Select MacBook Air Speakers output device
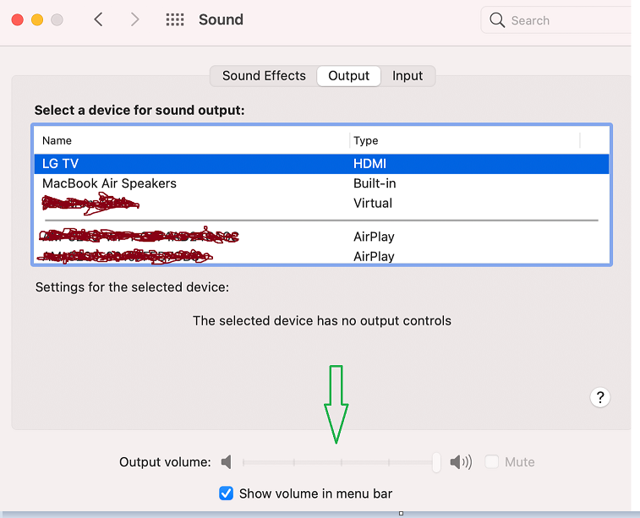 [321, 183]
